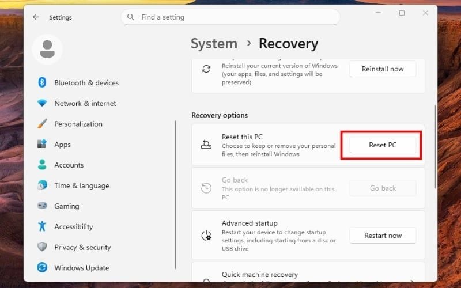Click the reinstall Windows refresh icon
Viewport: 461px width, 288px height.
tap(206, 69)
